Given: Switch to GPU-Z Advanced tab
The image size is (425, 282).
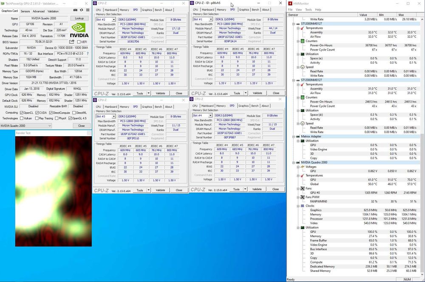Looking at the screenshot, I should click(39, 11).
